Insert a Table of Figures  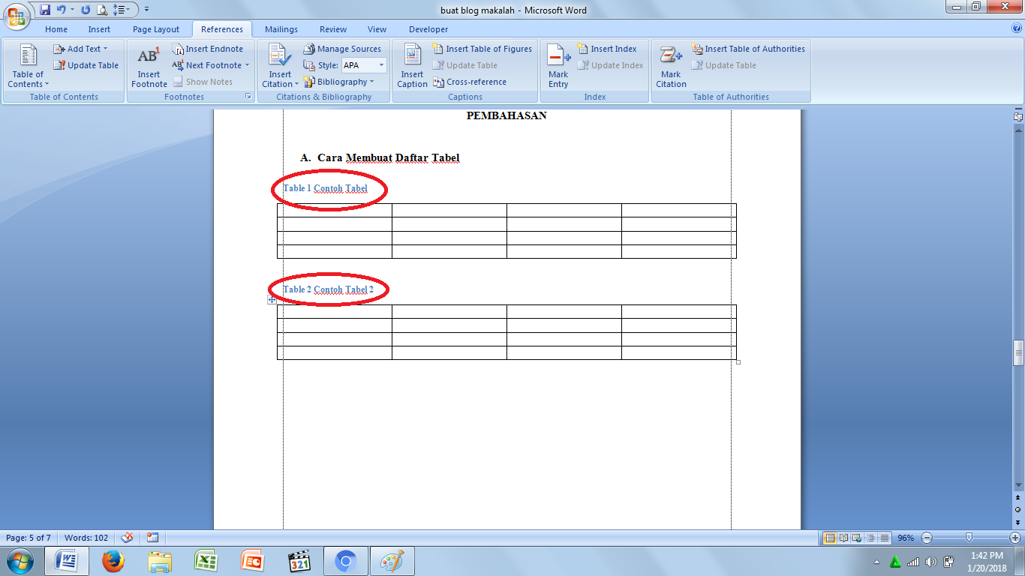click(482, 48)
